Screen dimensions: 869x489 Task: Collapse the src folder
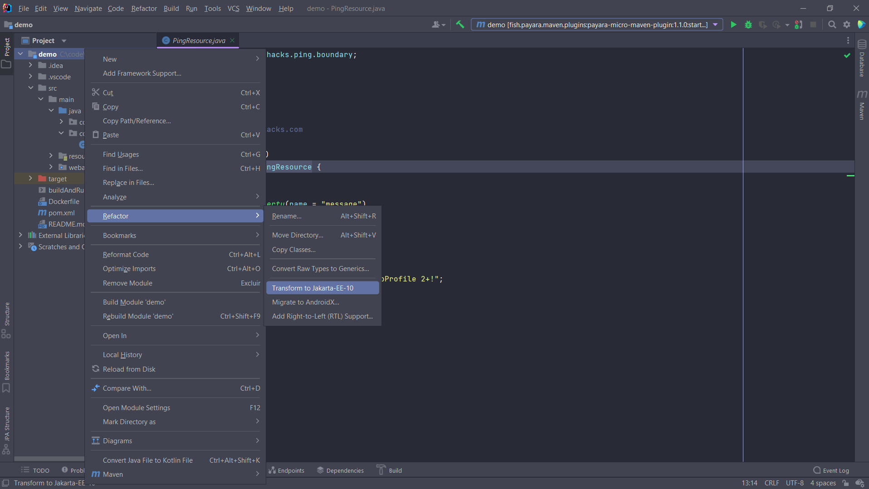(31, 87)
